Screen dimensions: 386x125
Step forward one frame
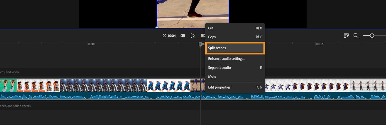(203, 35)
